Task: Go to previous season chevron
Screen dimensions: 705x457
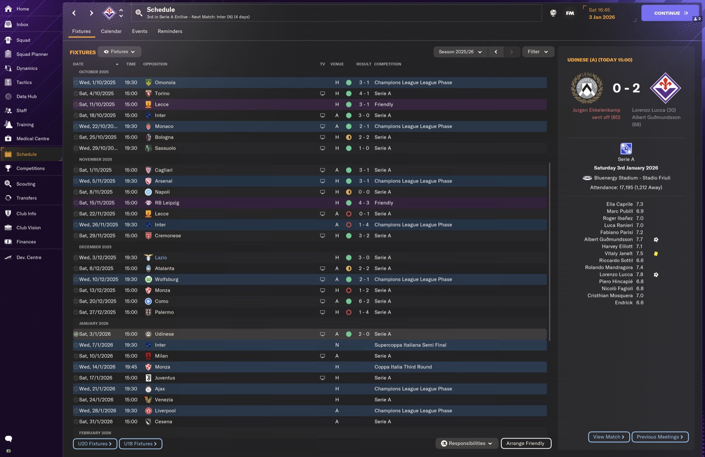Action: tap(496, 51)
